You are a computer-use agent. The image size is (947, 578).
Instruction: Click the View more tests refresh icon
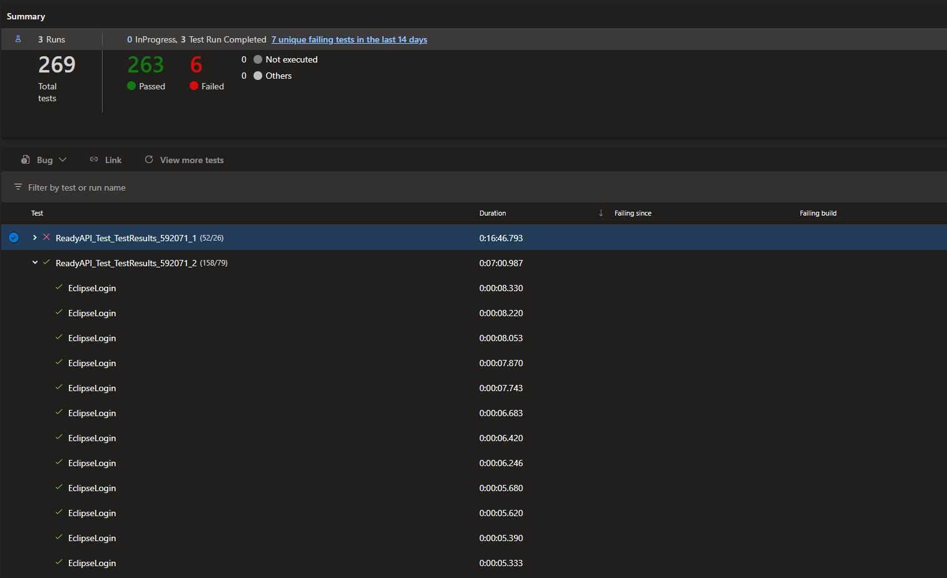point(149,160)
